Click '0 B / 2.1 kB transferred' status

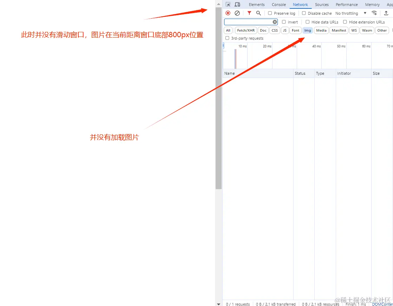276,304
